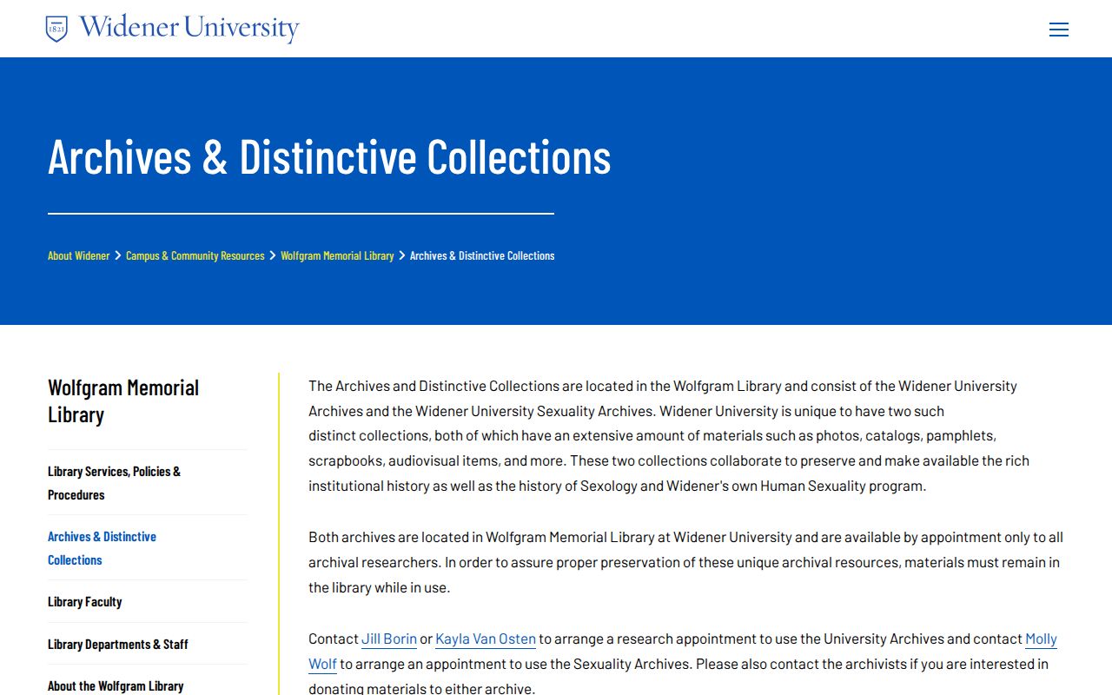Viewport: 1112px width, 695px height.
Task: Click the Wolfgram Memorial Library sidebar heading
Action: coord(123,400)
